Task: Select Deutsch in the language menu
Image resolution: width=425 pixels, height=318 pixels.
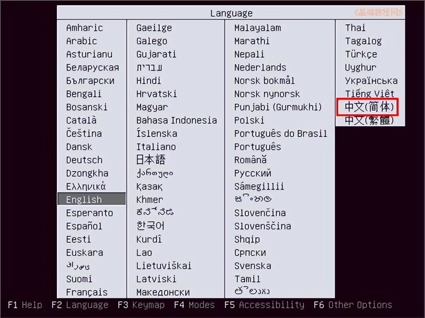Action: [84, 160]
